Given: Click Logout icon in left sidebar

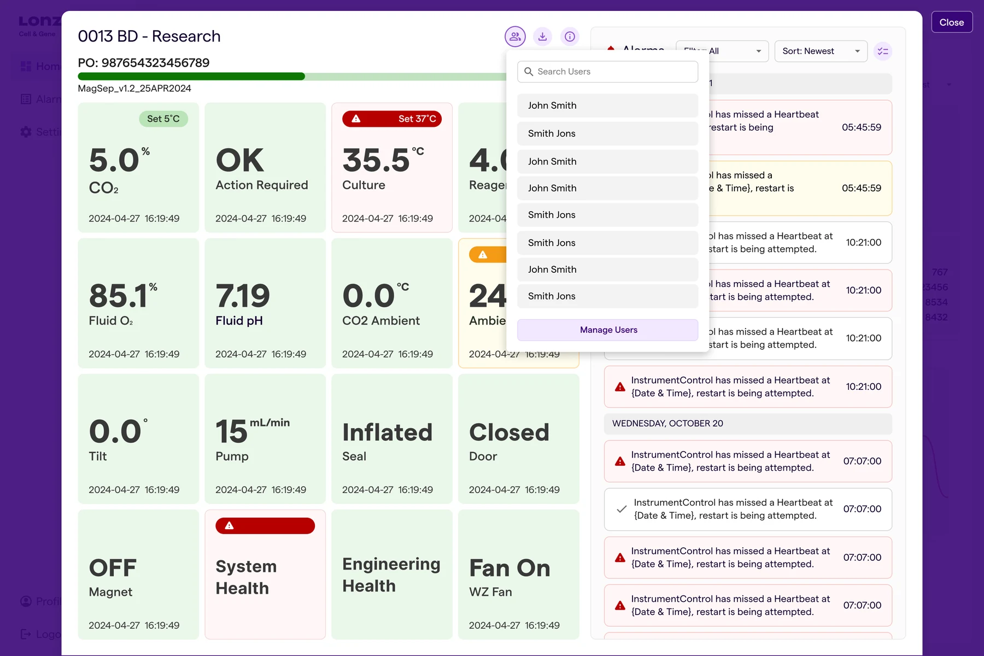Looking at the screenshot, I should [26, 634].
